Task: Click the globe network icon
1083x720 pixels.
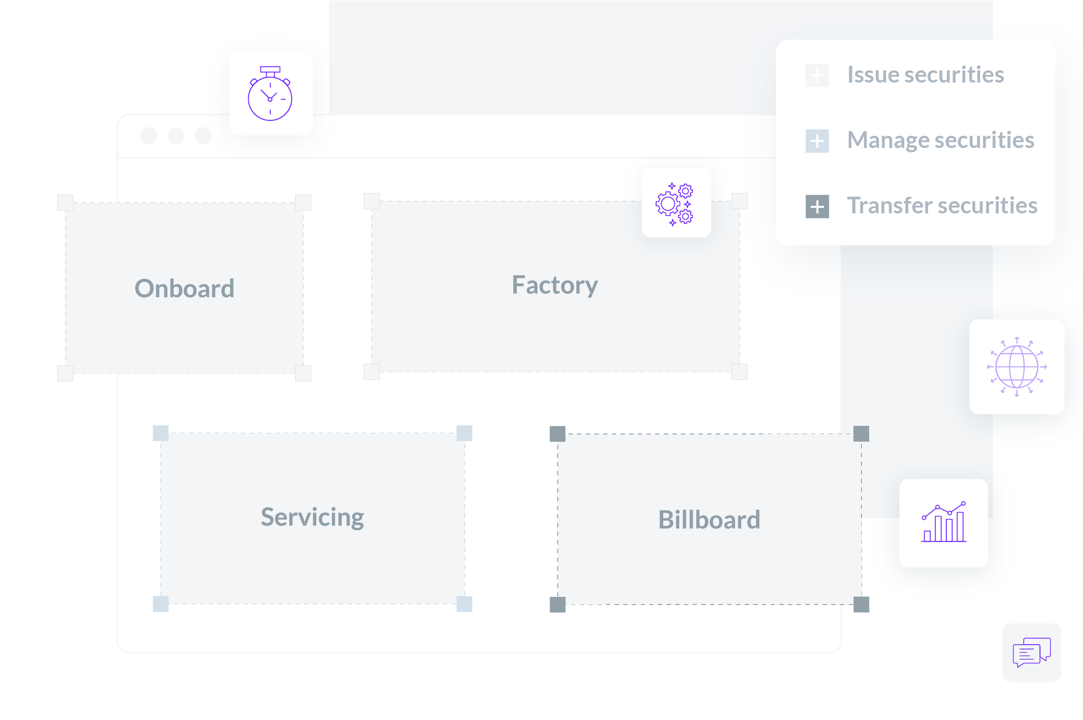Action: pos(1016,367)
